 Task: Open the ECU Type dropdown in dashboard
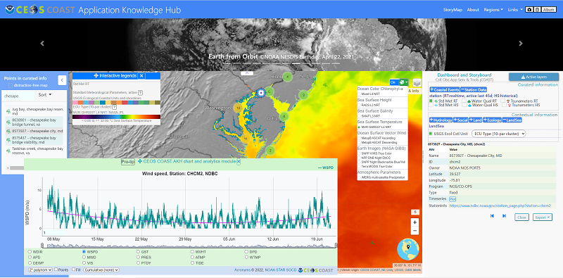click(x=498, y=134)
